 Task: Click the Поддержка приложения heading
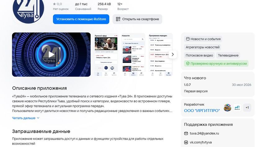coord(208,124)
